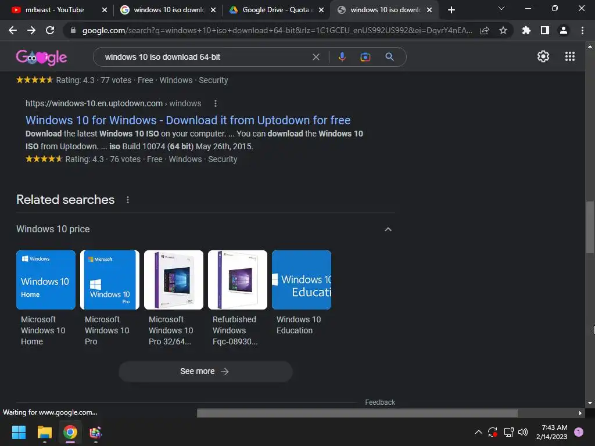Image resolution: width=595 pixels, height=446 pixels.
Task: Click Chrome taskbar icon
Action: (x=70, y=432)
